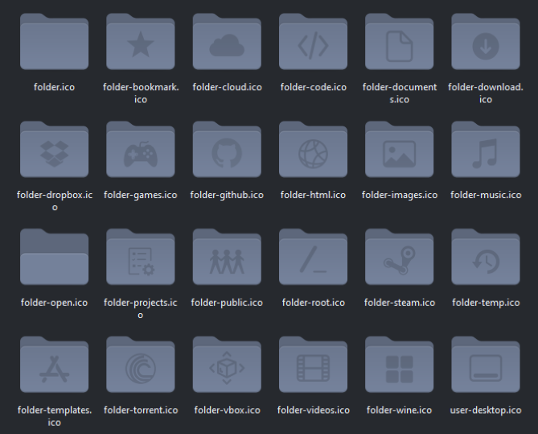This screenshot has height=434, width=538.
Task: Select the folder-public.ico people icon
Action: pos(227,260)
